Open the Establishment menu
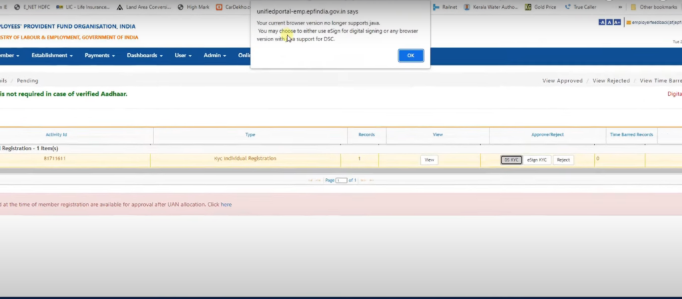682x299 pixels. pyautogui.click(x=52, y=56)
